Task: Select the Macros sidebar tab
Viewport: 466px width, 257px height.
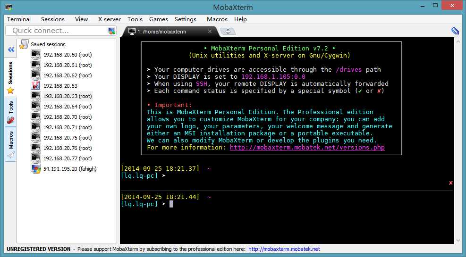Action: 10,144
